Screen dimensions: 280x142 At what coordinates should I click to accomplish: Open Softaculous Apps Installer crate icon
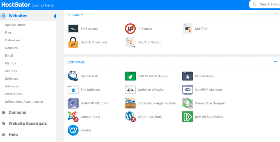tap(130, 103)
